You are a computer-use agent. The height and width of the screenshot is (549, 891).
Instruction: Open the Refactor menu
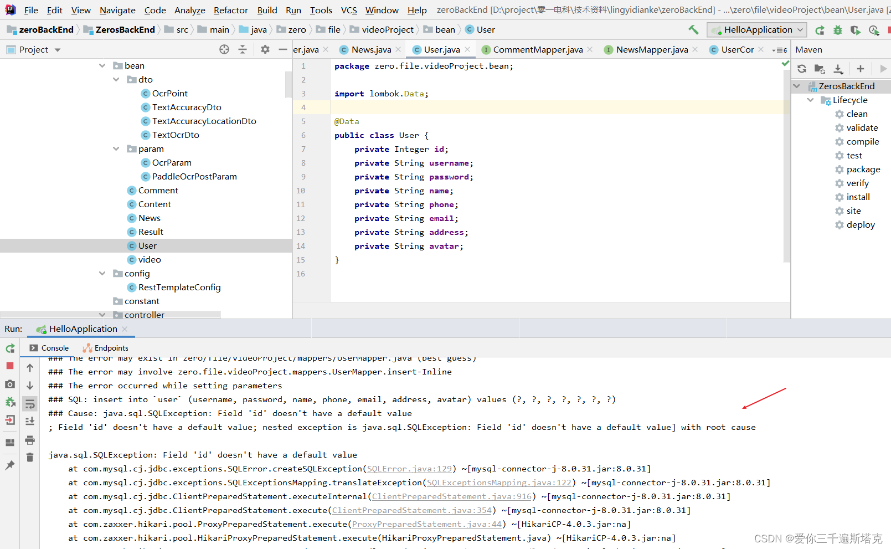click(230, 10)
